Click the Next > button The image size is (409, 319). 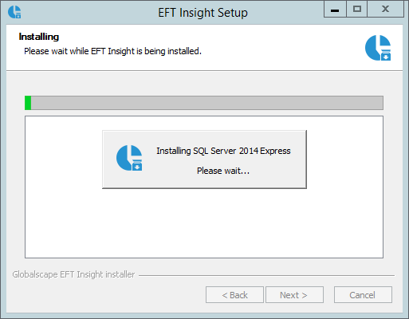(294, 295)
